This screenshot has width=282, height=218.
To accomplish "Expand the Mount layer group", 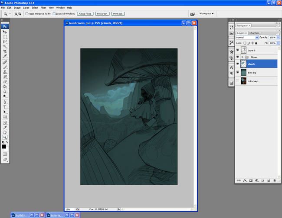I will [x=243, y=57].
